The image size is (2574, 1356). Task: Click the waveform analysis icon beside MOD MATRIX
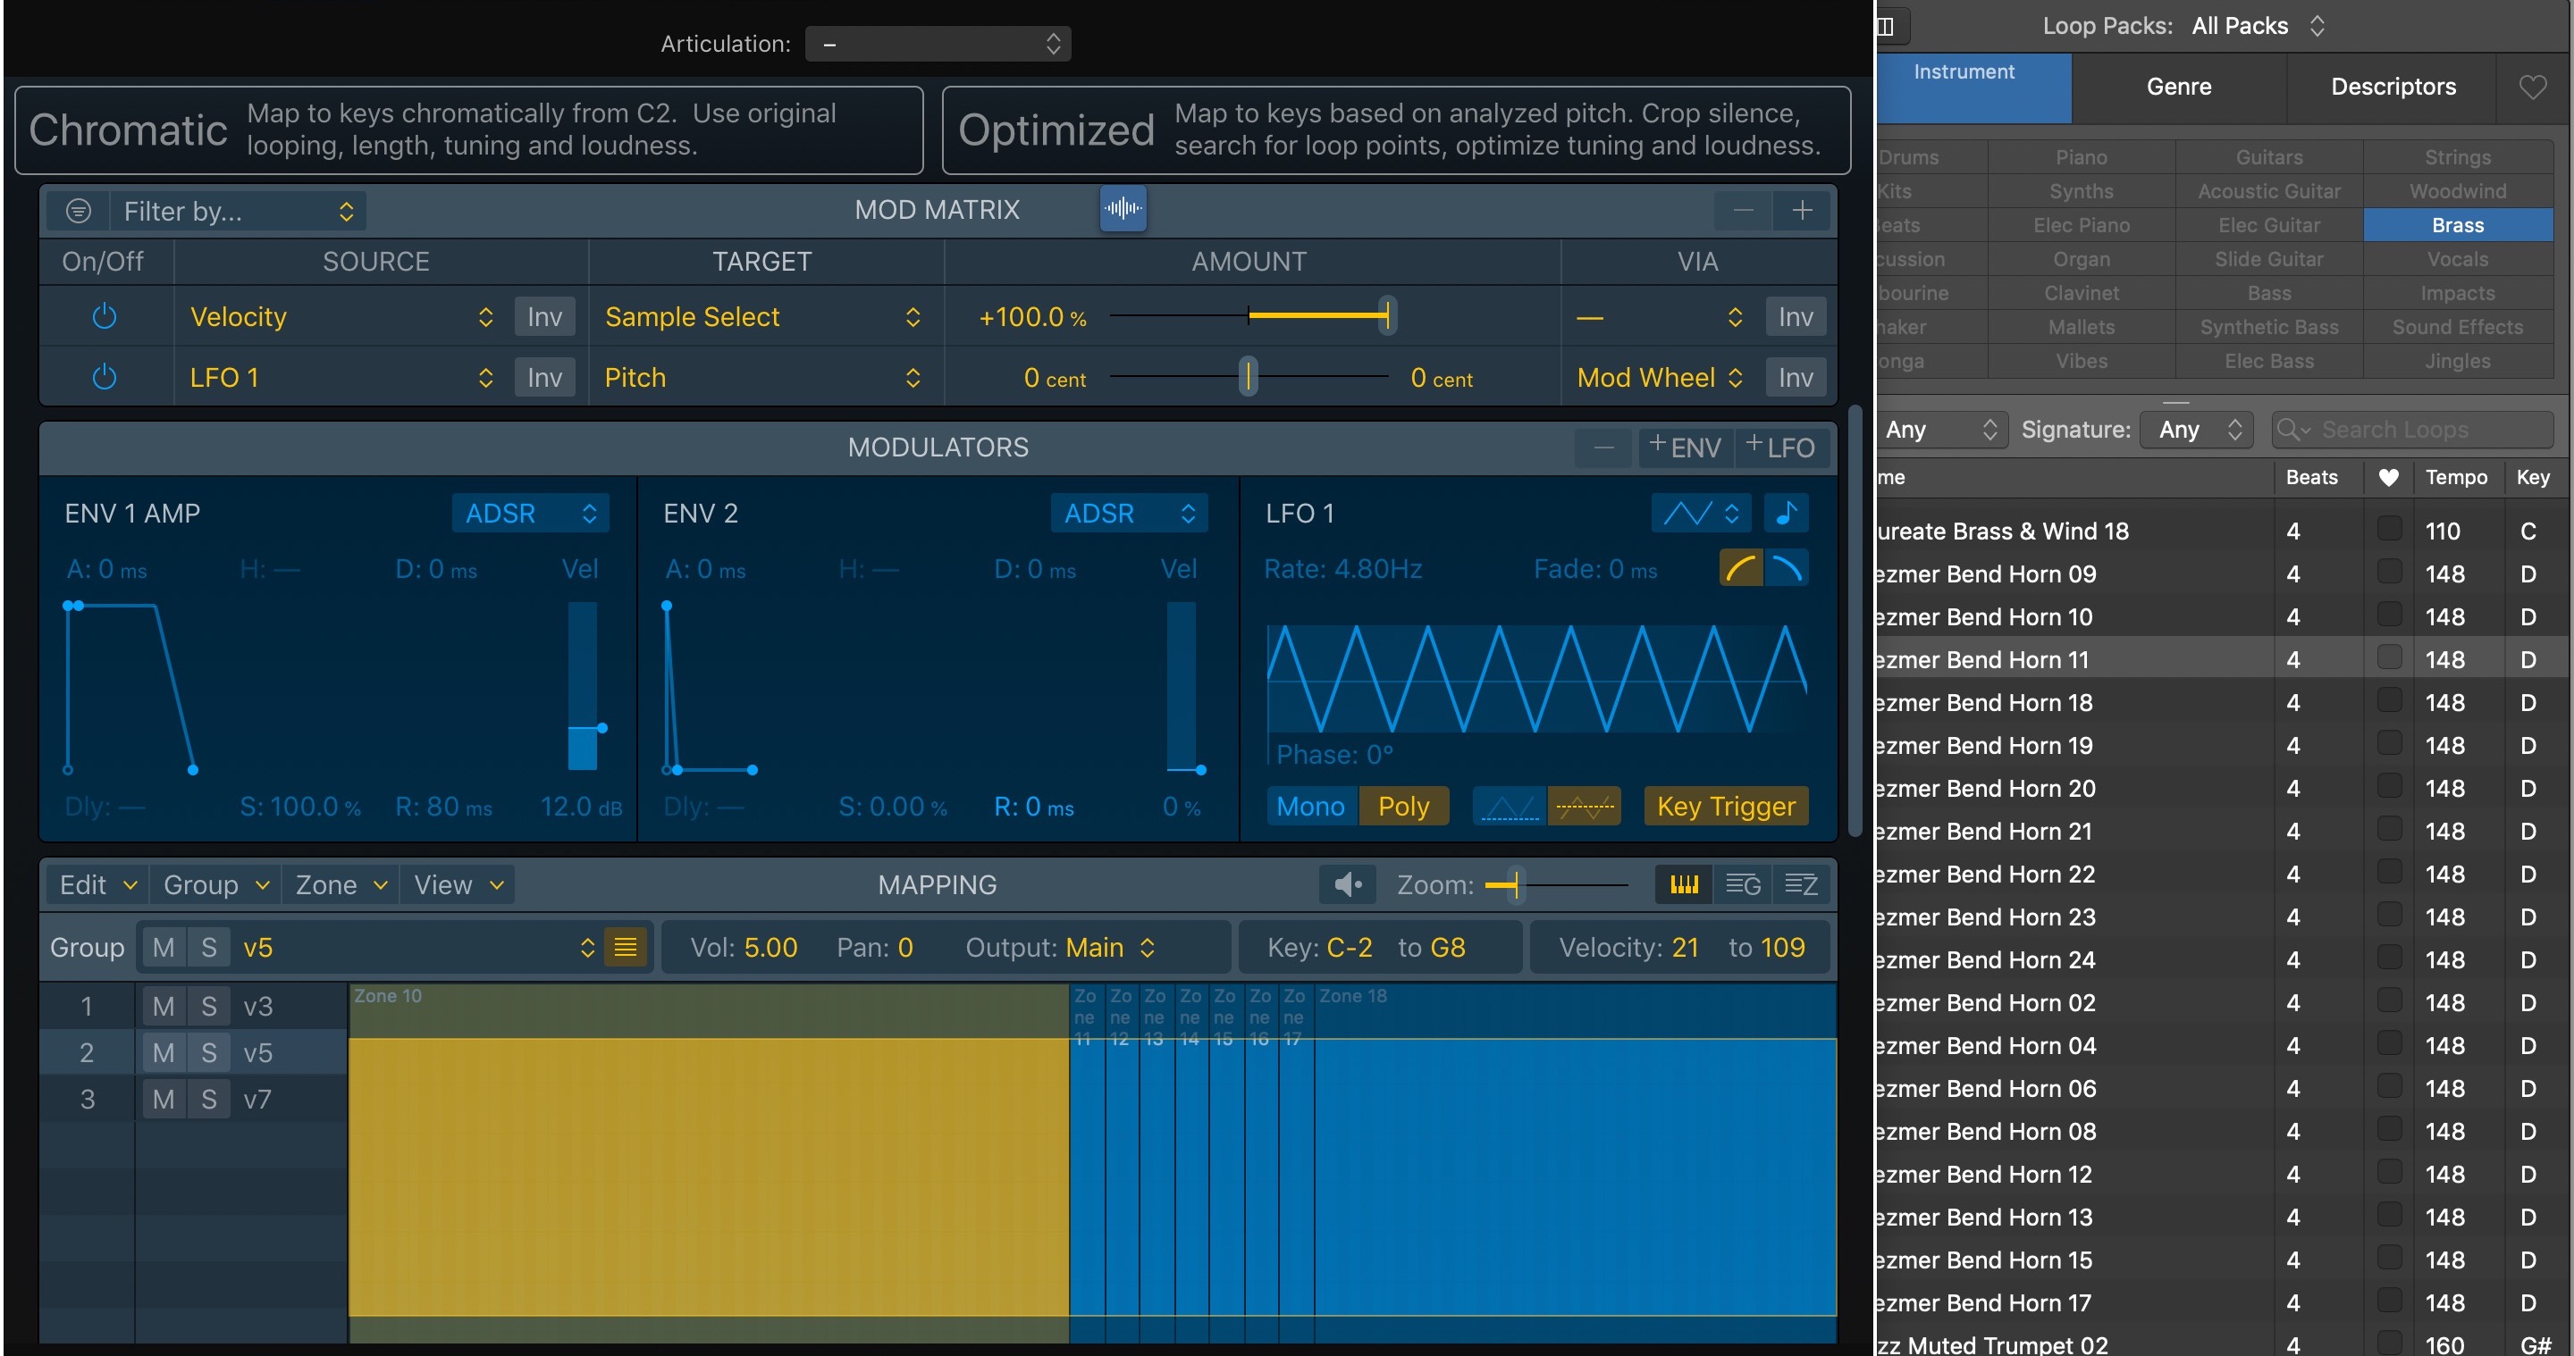tap(1123, 209)
